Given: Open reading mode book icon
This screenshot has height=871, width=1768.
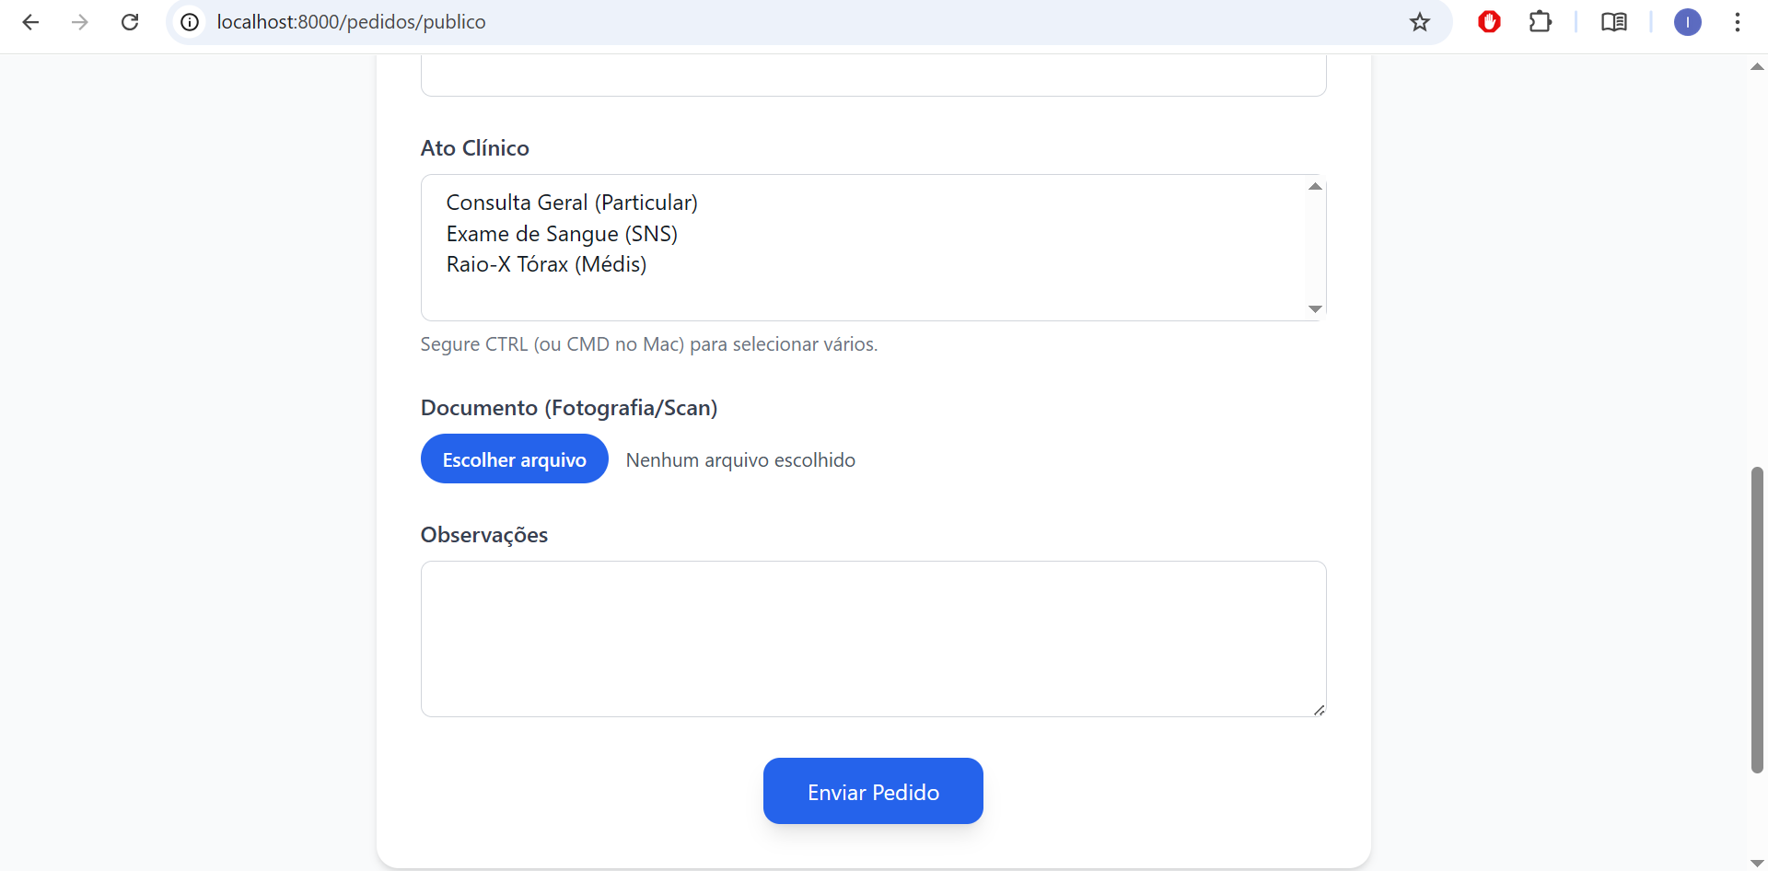Looking at the screenshot, I should click(x=1614, y=22).
